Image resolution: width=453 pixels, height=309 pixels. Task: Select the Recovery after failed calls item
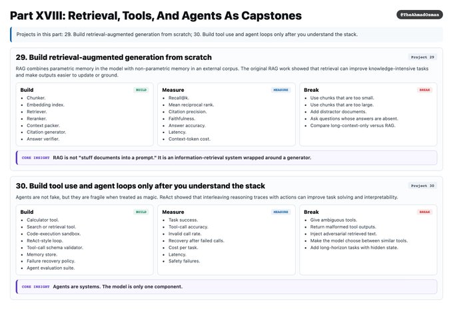pyautogui.click(x=197, y=240)
